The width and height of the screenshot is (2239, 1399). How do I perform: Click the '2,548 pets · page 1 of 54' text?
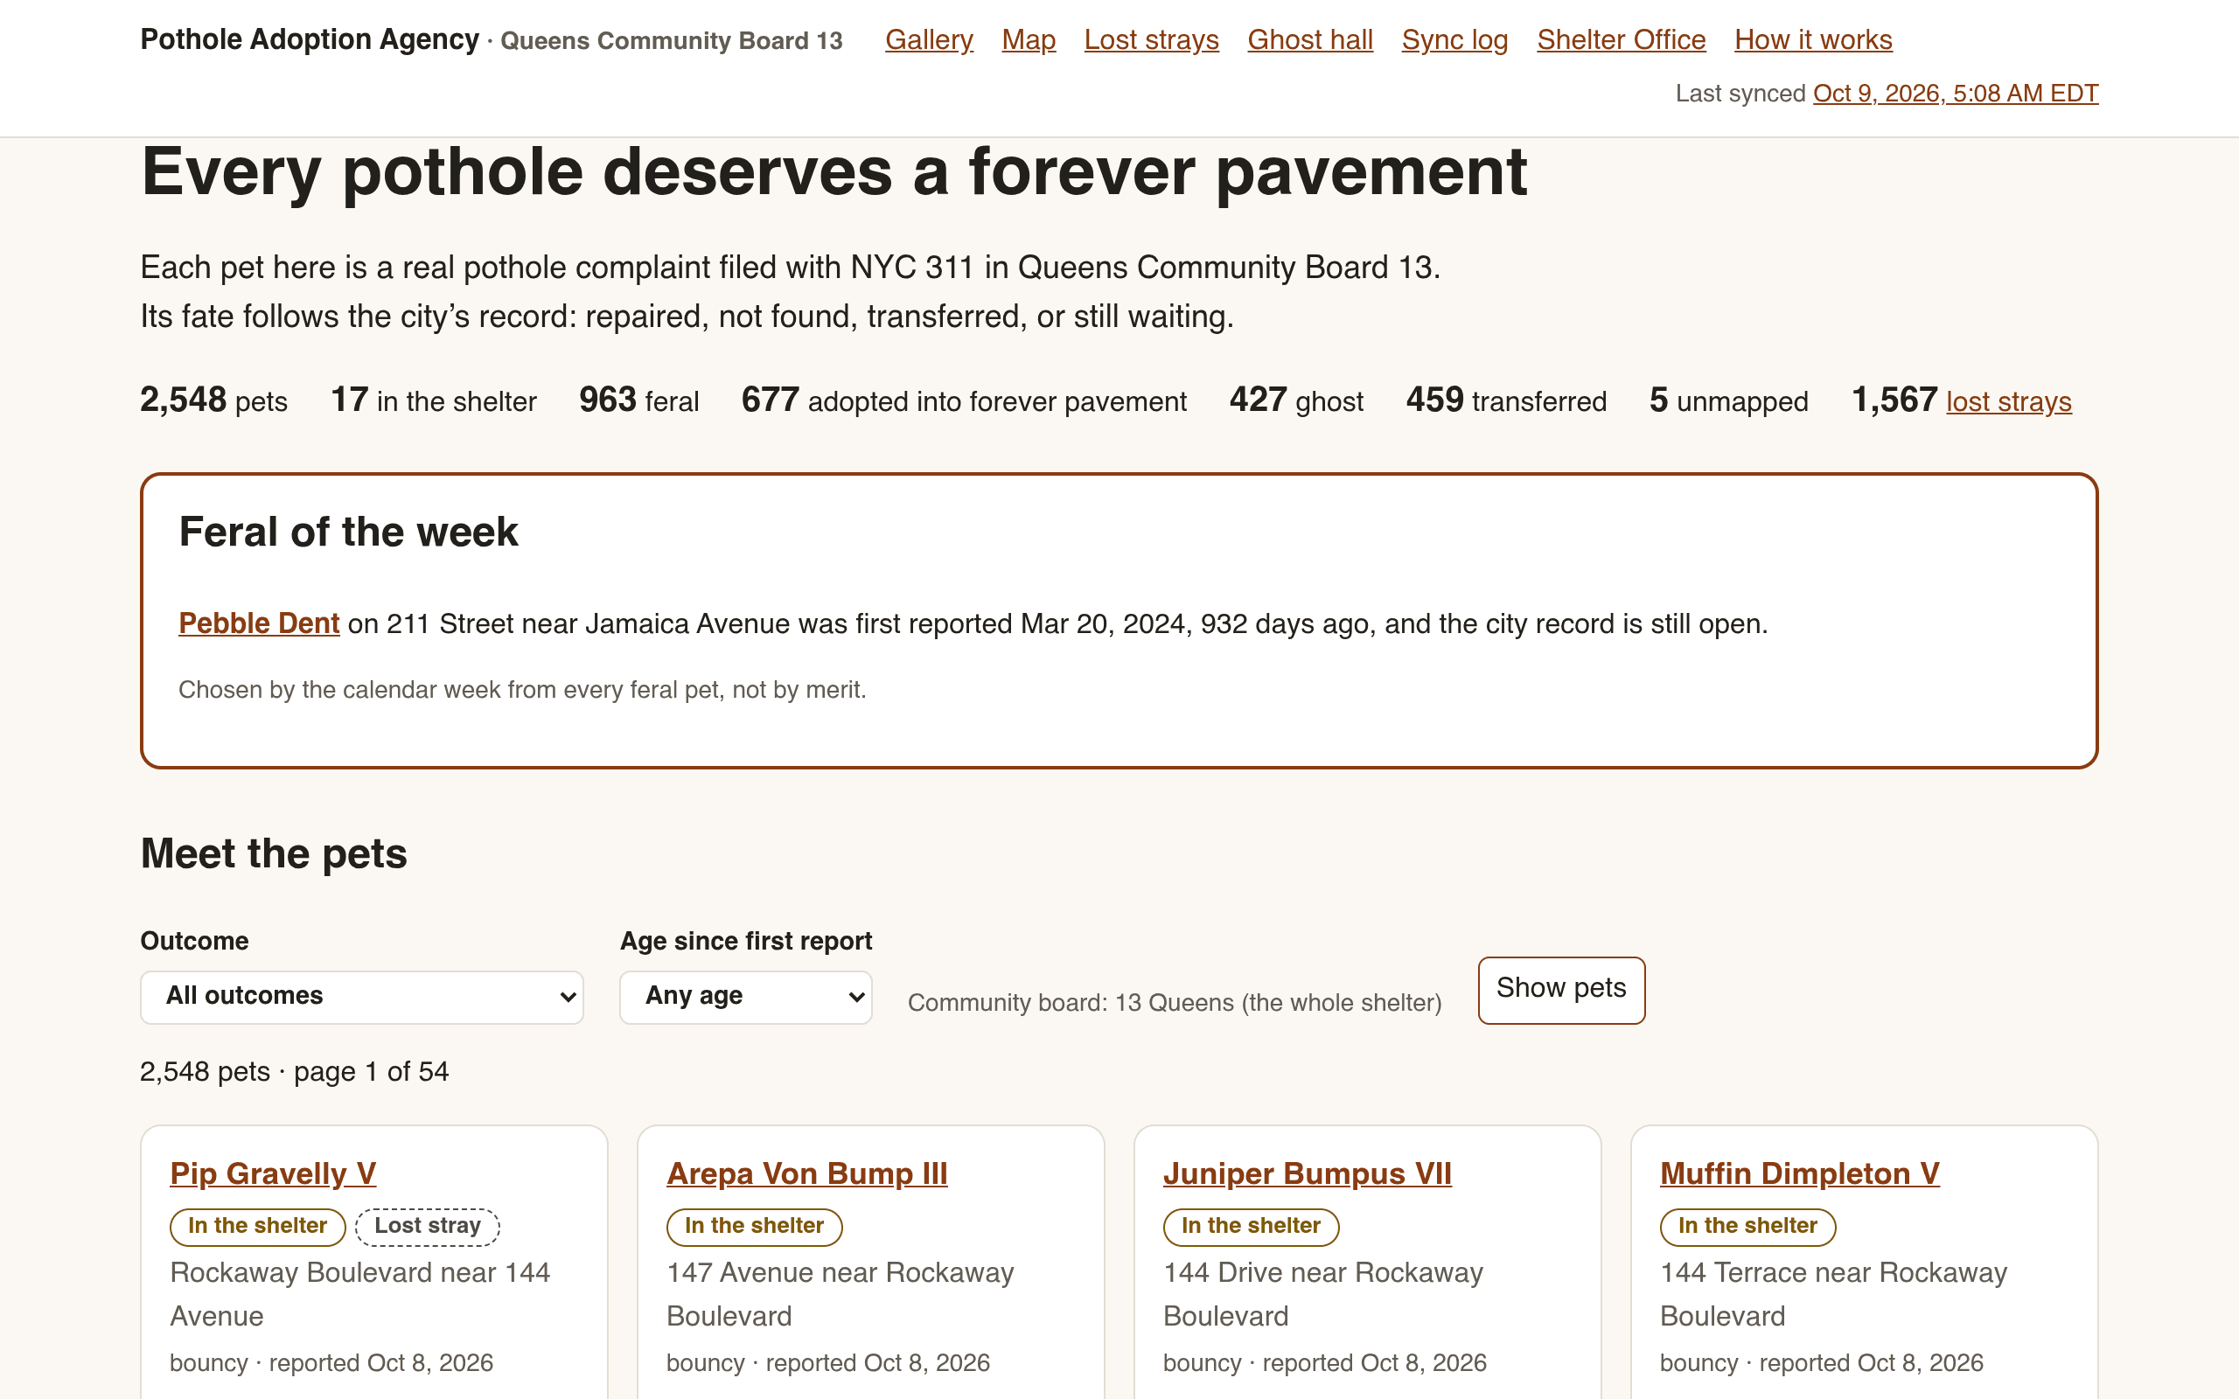point(294,1071)
